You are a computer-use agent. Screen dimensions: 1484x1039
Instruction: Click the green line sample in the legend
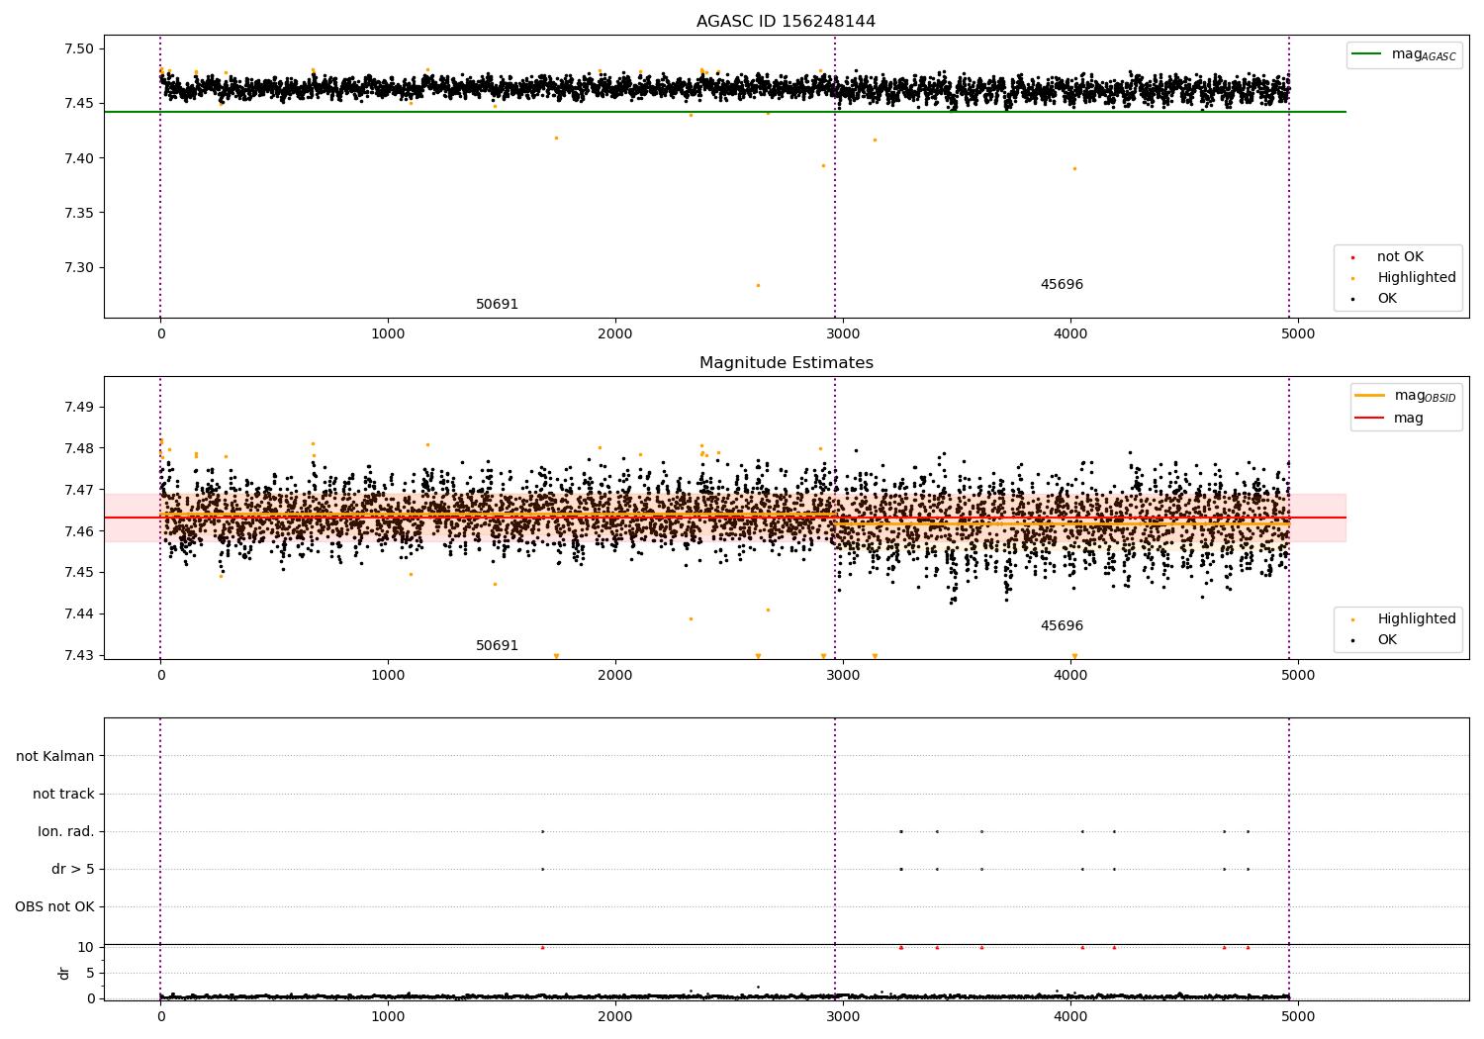tap(1367, 54)
